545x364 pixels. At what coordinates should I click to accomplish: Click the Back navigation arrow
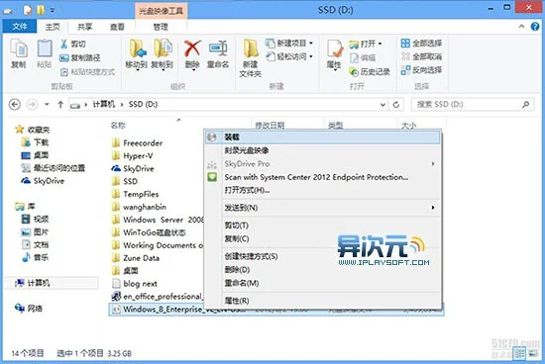(x=15, y=105)
